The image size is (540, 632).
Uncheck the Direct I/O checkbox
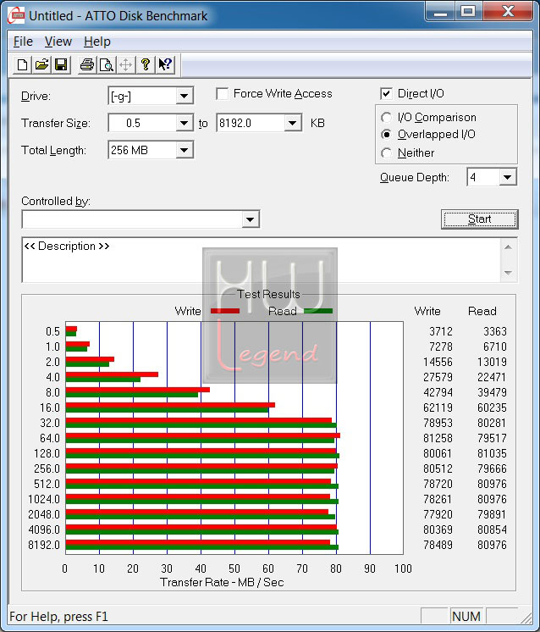386,94
